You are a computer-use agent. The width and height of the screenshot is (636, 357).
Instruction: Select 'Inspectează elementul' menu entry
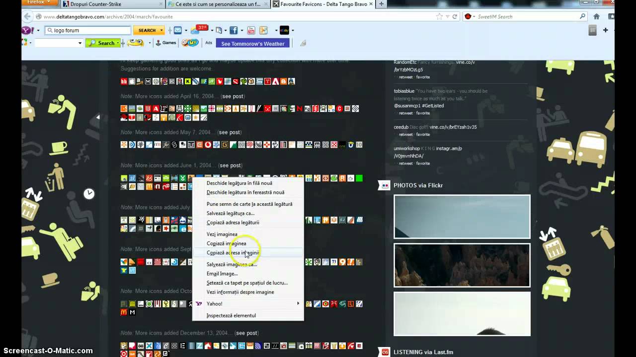coord(231,315)
